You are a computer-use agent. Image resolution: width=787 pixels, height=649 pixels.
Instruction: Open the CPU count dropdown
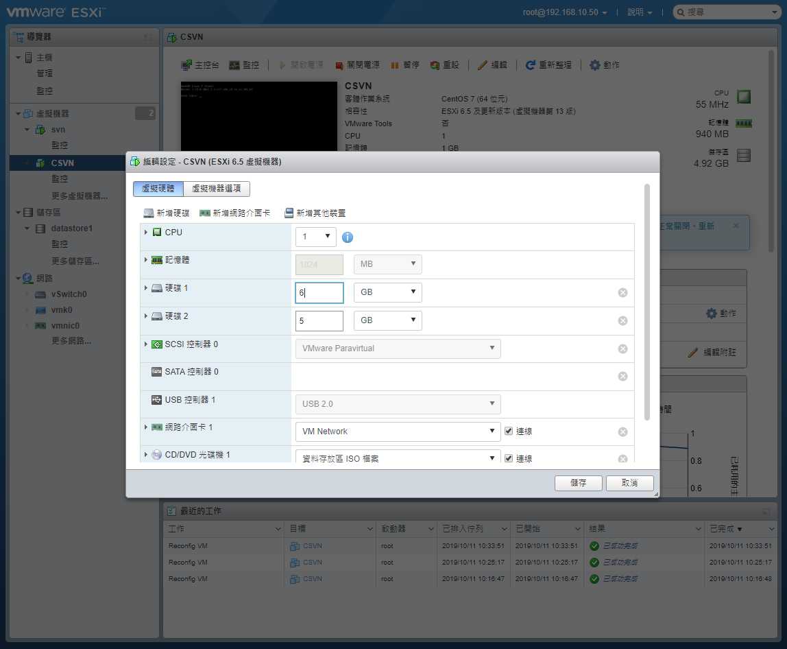pos(316,237)
